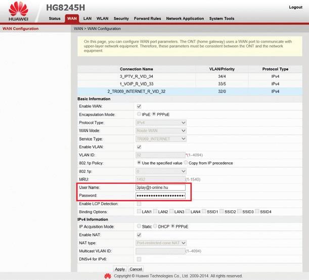Screen dimensions: 309x280
Task: Choose PPPoE encapsulation mode
Action: click(x=154, y=114)
